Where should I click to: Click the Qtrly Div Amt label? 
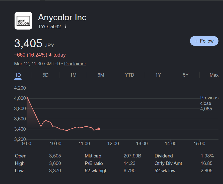(x=168, y=163)
